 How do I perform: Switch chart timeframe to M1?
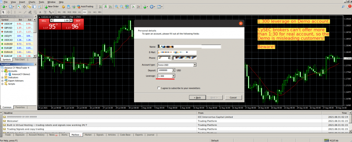click(x=59, y=12)
